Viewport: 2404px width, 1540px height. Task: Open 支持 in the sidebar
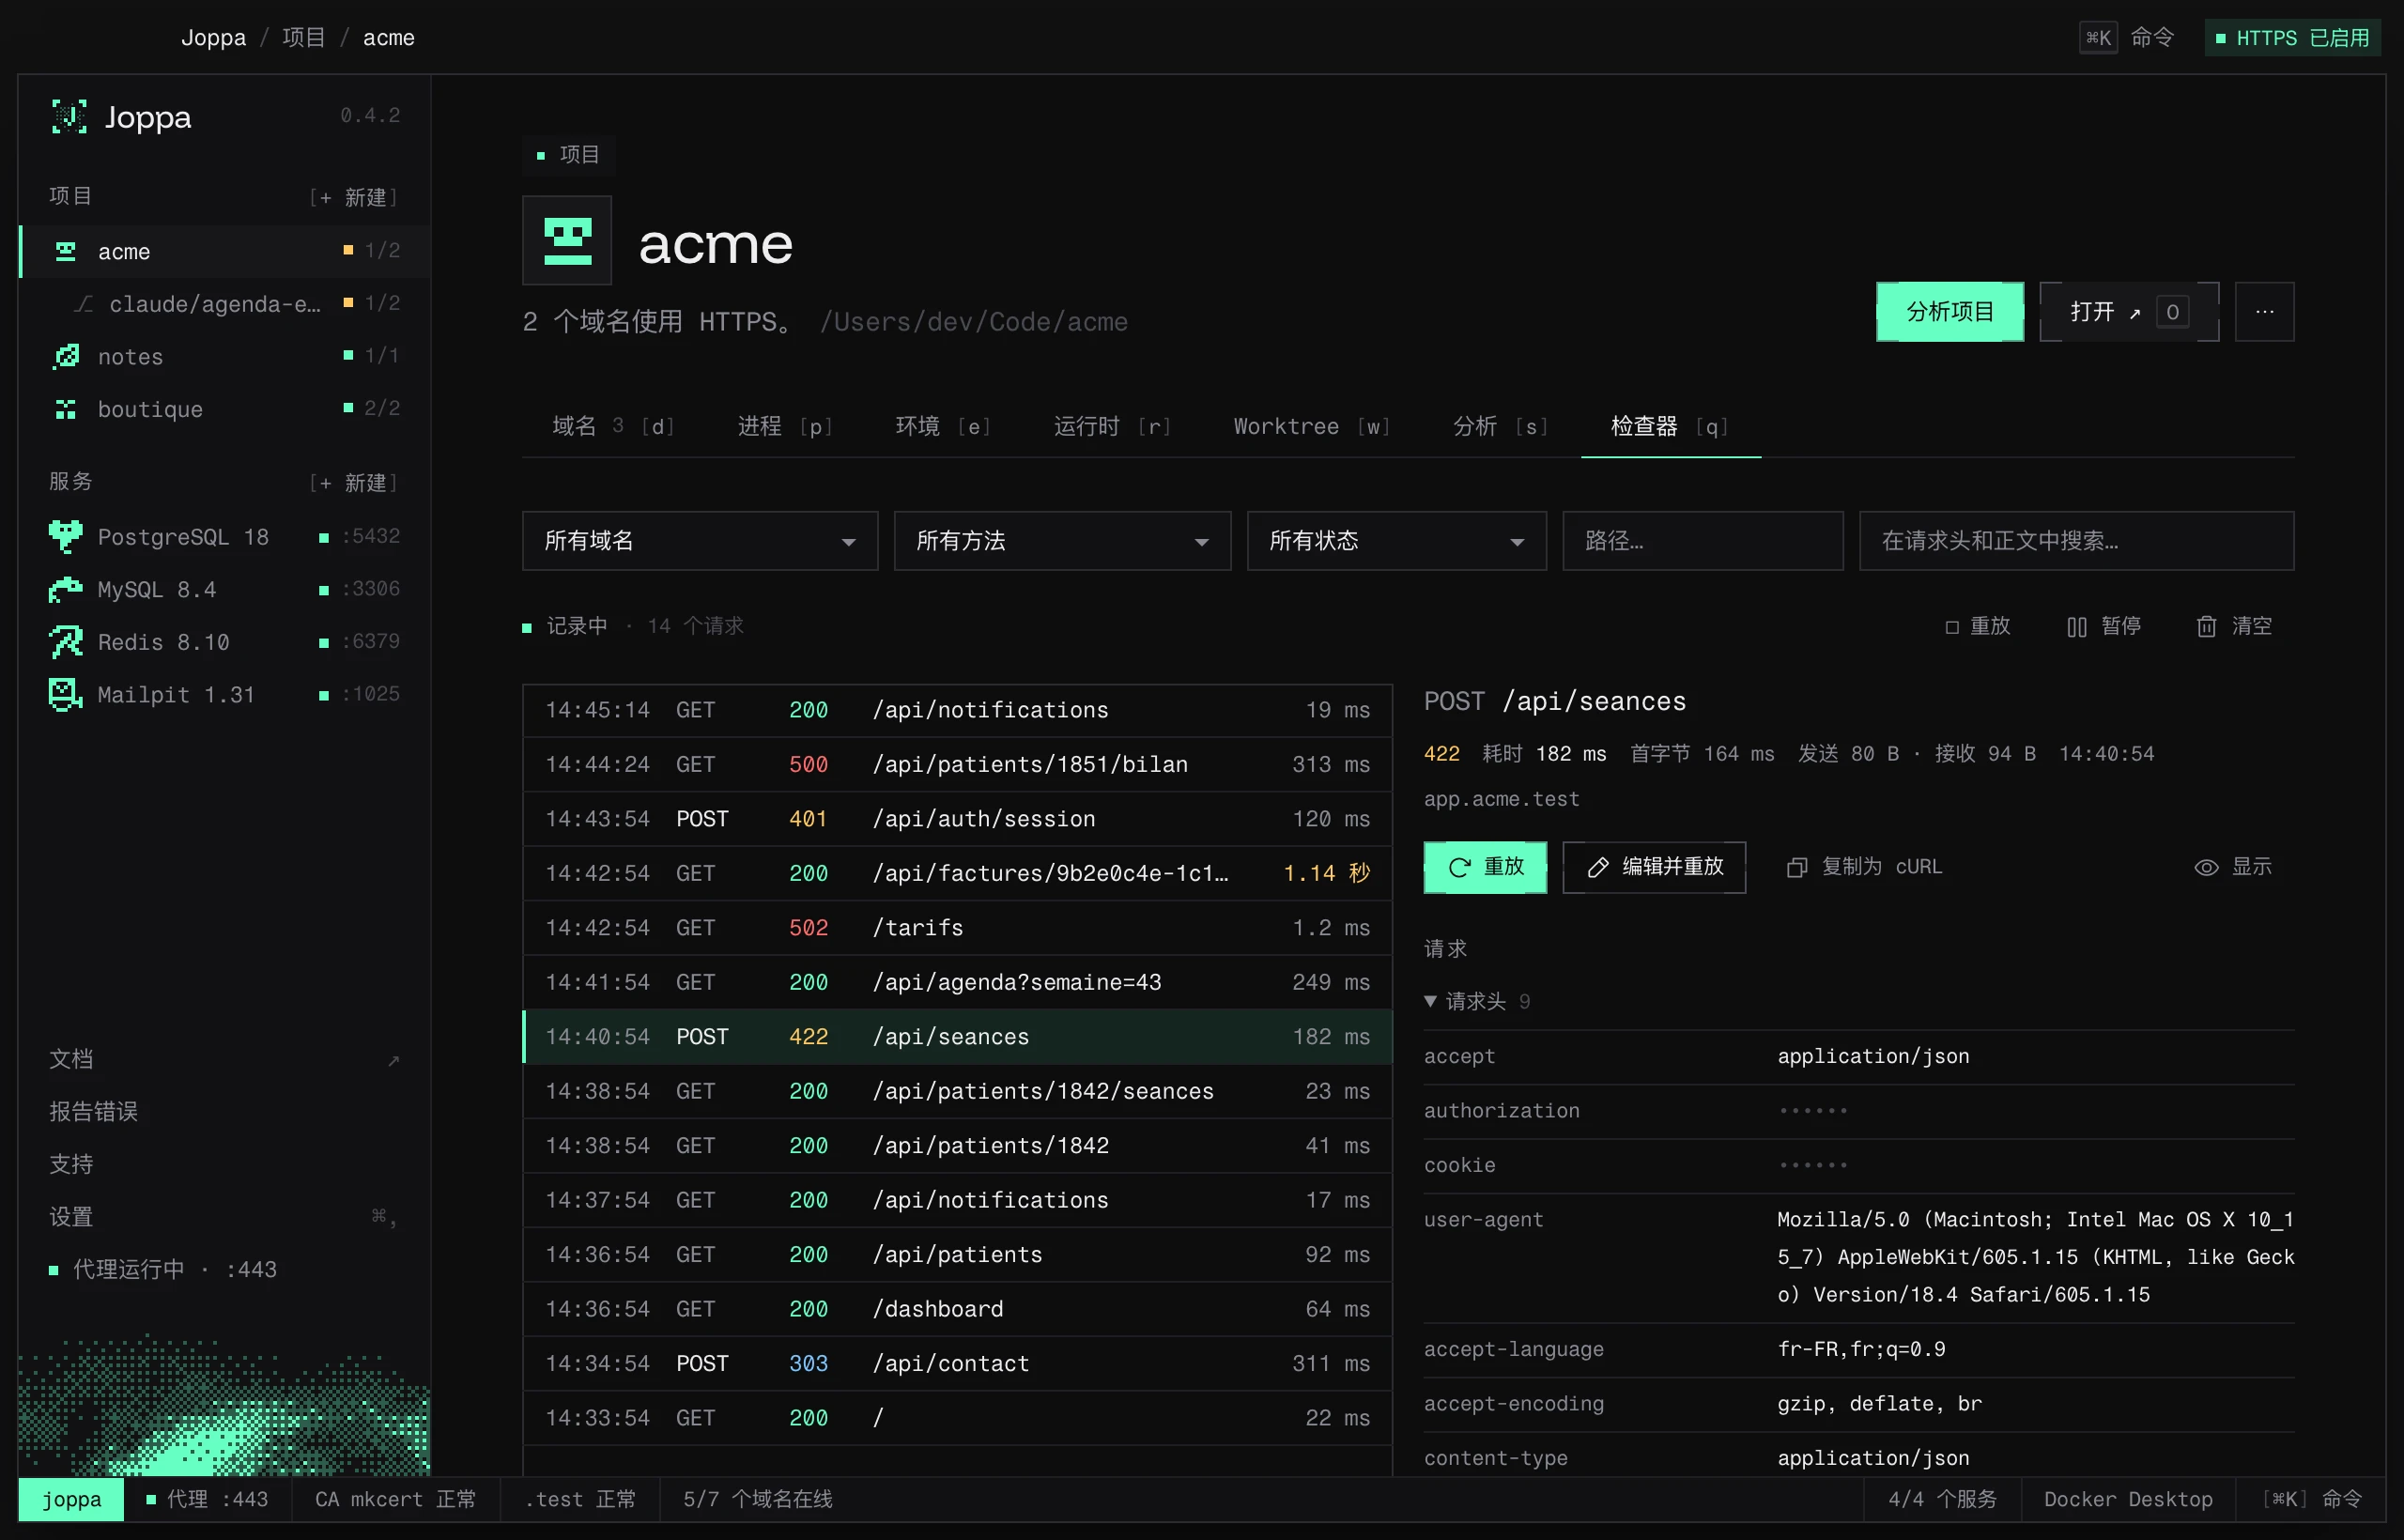tap(71, 1164)
